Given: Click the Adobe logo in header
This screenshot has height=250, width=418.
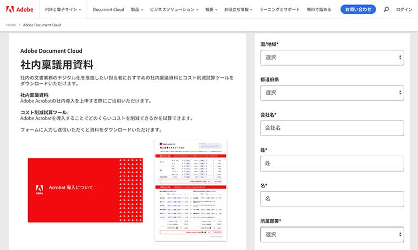Looking at the screenshot, I should click(19, 9).
